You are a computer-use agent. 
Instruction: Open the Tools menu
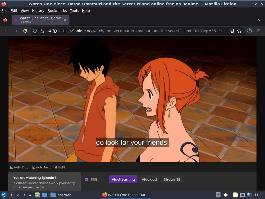(x=74, y=11)
